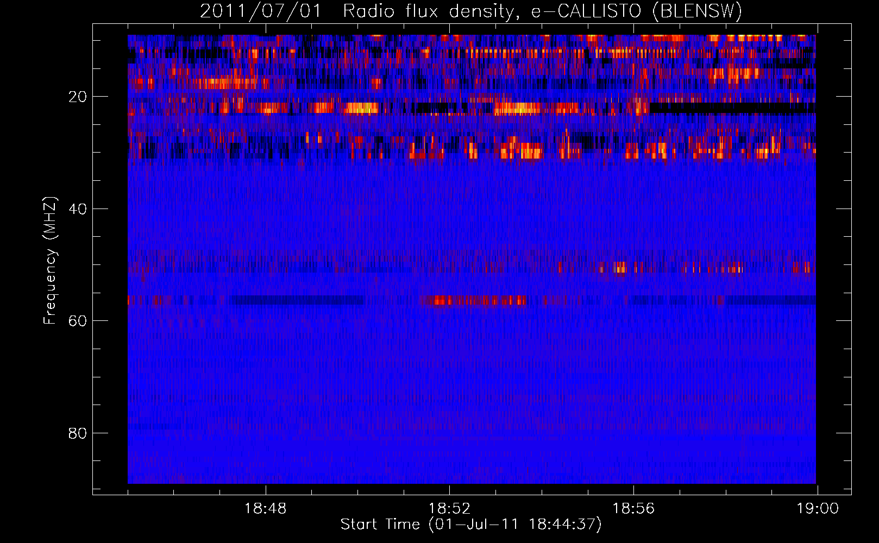
Task: Click the 'Start Time (01-Jul-11 18:44:37)' axis label
Action: coord(471,525)
